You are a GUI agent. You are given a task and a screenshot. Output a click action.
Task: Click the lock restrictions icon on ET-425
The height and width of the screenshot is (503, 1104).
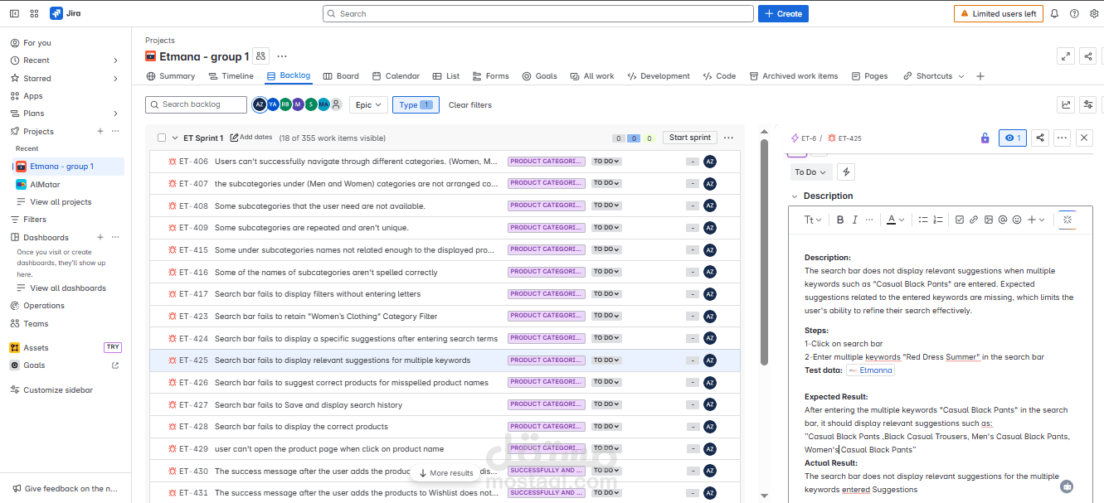985,138
